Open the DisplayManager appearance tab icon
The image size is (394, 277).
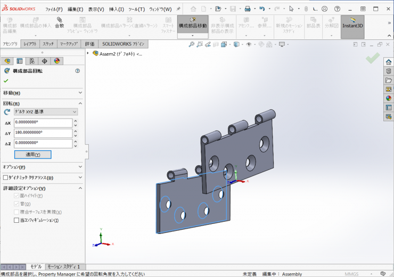point(57,61)
